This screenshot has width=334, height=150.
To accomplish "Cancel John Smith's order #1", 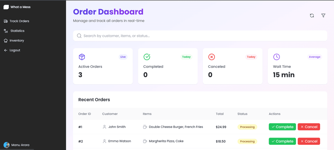I will 309,127.
